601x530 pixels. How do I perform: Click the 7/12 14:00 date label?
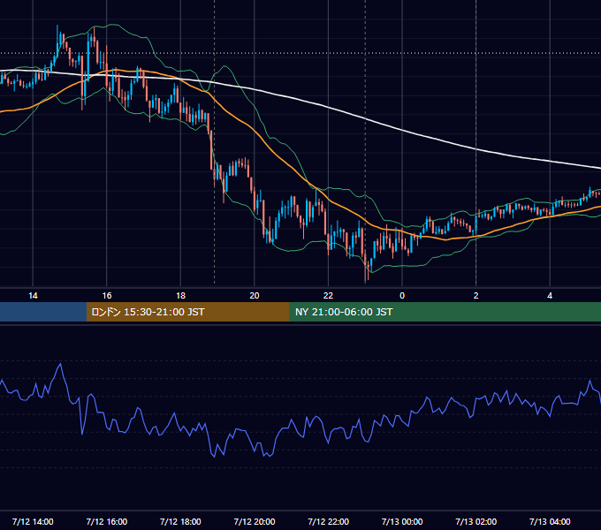tap(33, 521)
